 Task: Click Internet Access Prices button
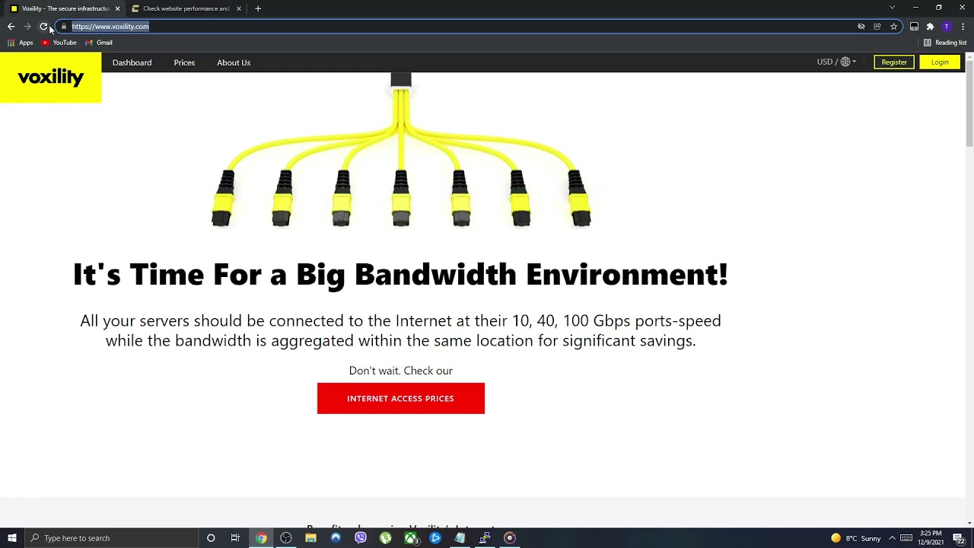400,398
